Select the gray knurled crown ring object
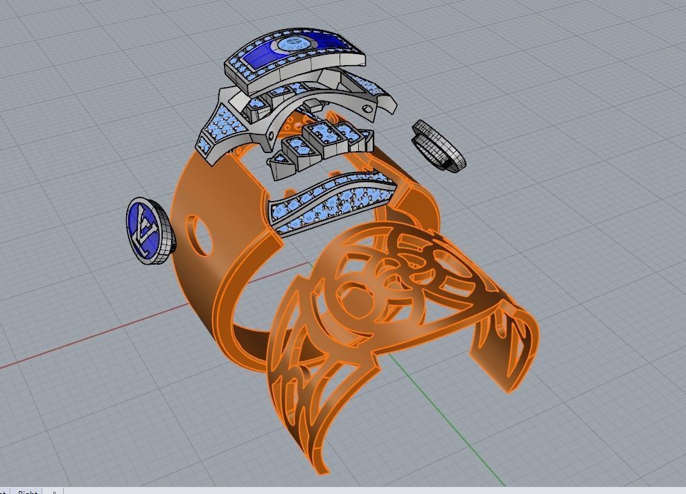This screenshot has width=686, height=494. 439,147
